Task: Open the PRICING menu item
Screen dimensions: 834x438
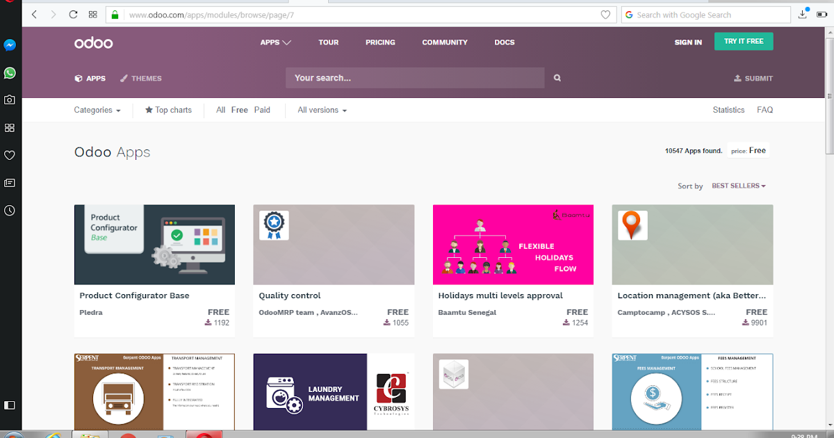Action: [x=380, y=42]
